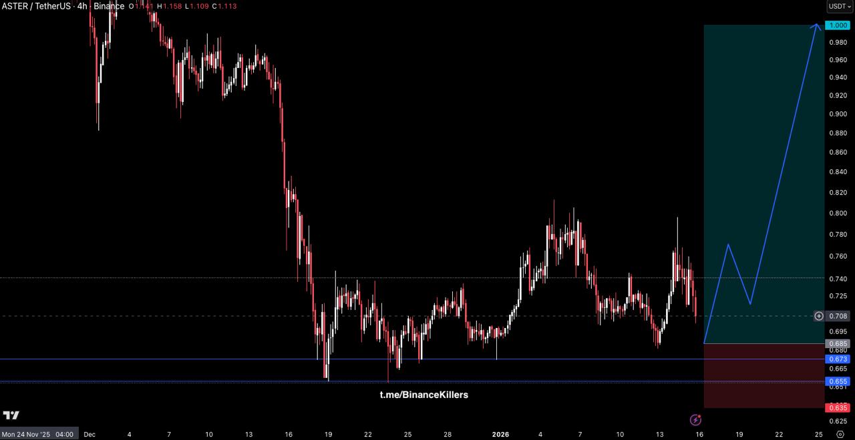Image resolution: width=855 pixels, height=440 pixels.
Task: Click the blue arrowhead at projection top
Action: pyautogui.click(x=817, y=26)
